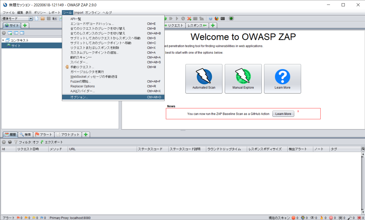Screen dimensions: 365x220
Task: Switch to the 履歴 tab
Action: pyautogui.click(x=10, y=134)
